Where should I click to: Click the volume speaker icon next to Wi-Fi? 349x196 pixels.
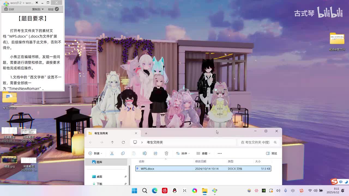pyautogui.click(x=315, y=191)
